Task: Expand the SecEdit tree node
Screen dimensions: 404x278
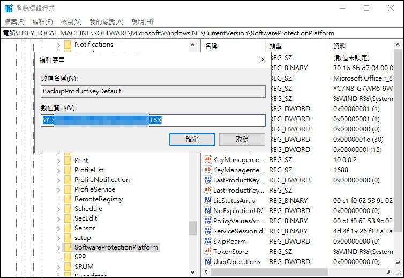Action: coord(58,219)
